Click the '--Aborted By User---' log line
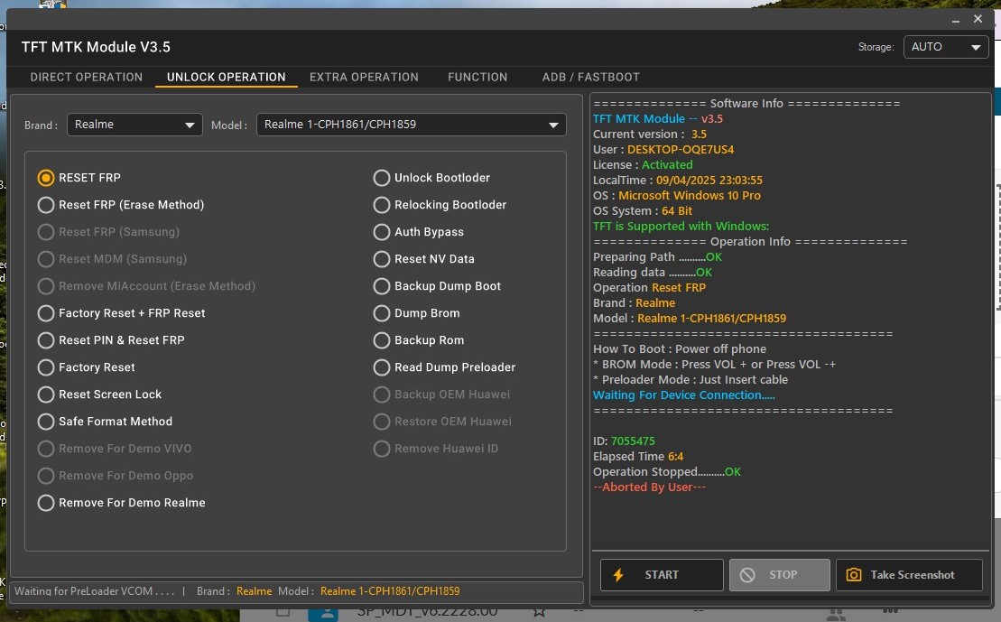This screenshot has width=1001, height=622. point(649,487)
